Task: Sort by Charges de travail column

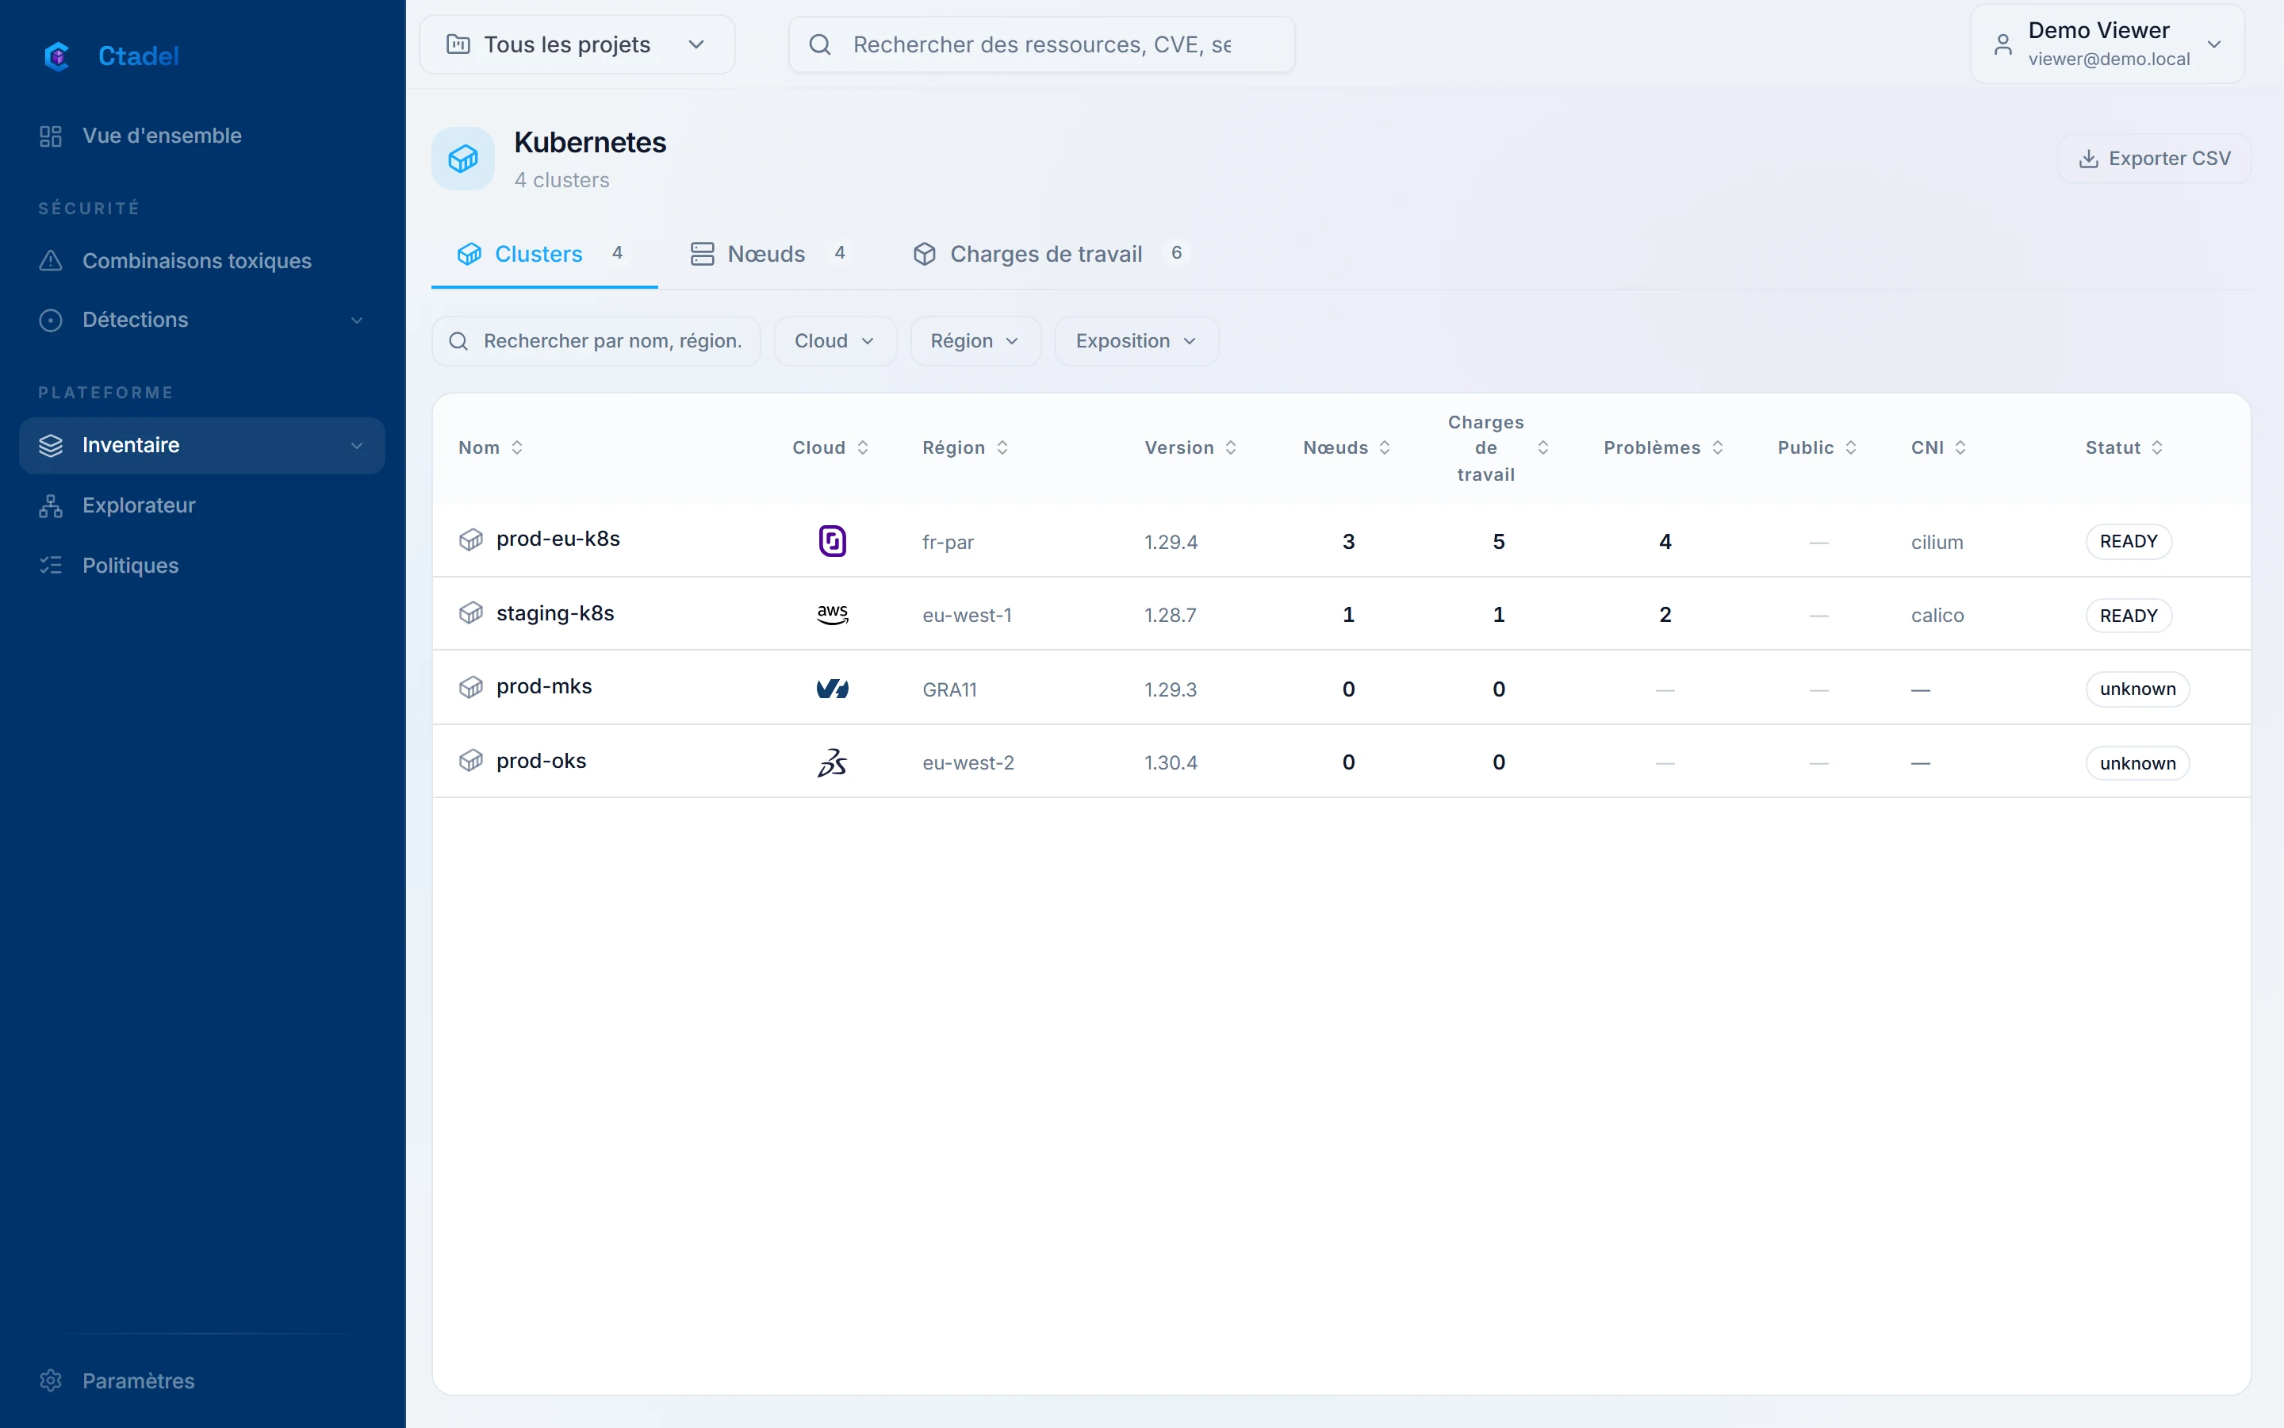Action: pos(1498,447)
